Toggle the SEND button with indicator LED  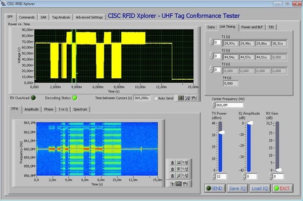click(x=215, y=188)
